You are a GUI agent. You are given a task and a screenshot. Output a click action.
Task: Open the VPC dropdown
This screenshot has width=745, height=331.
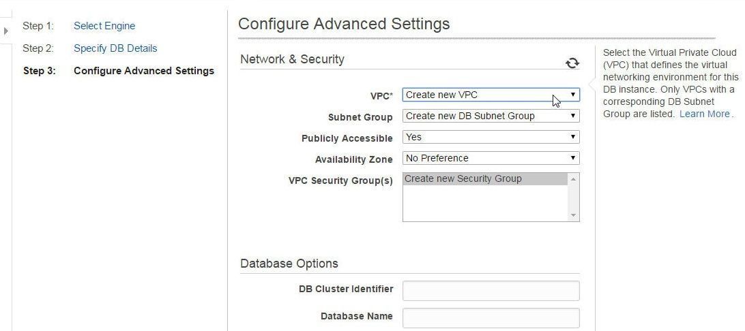(x=491, y=95)
